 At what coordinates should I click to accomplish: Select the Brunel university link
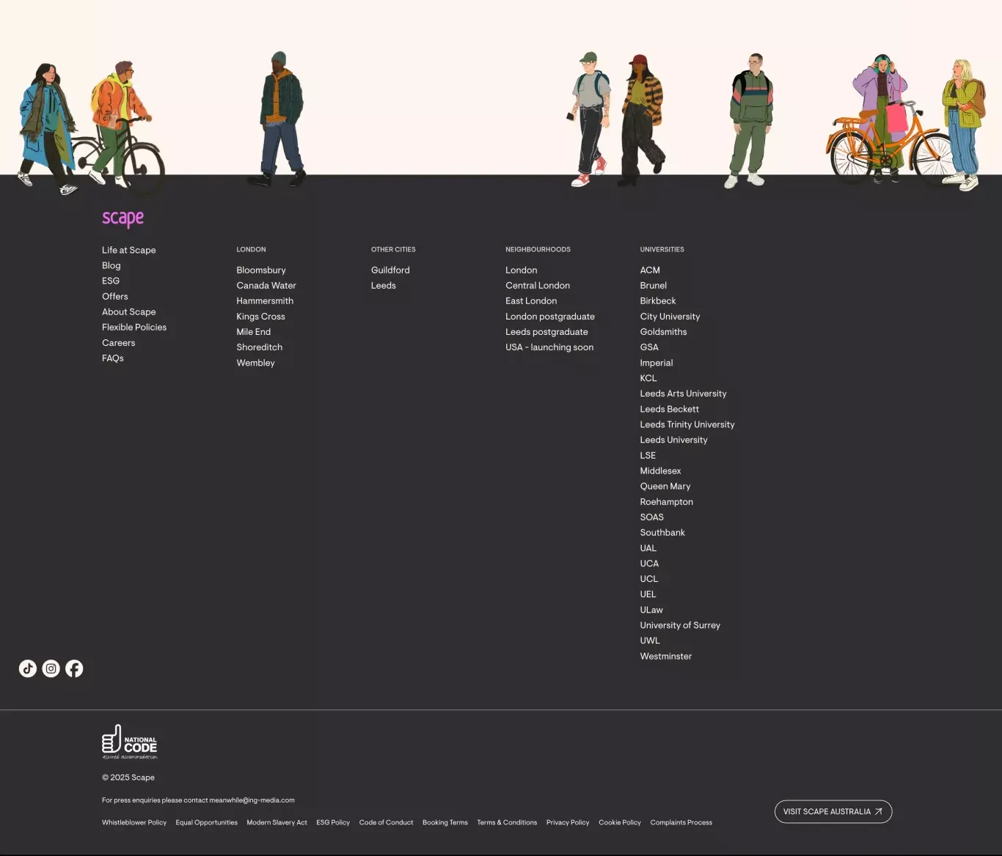tap(654, 285)
